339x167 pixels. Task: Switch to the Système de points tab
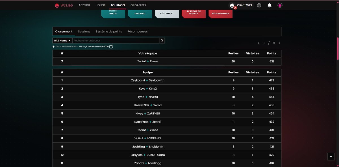[109, 32]
